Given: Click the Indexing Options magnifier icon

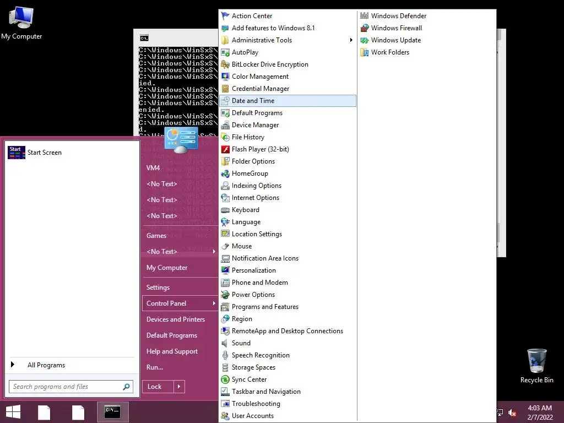Looking at the screenshot, I should click(225, 186).
